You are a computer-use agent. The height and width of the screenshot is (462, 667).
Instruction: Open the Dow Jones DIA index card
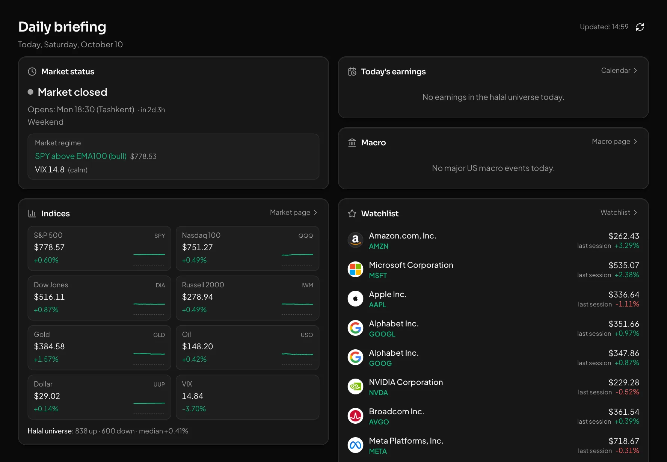coord(100,298)
